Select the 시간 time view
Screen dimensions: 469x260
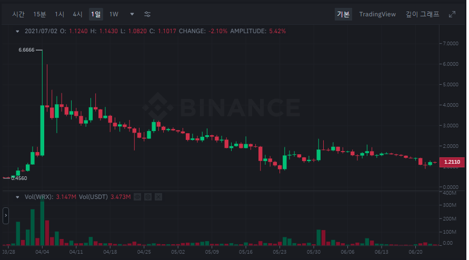click(x=18, y=14)
